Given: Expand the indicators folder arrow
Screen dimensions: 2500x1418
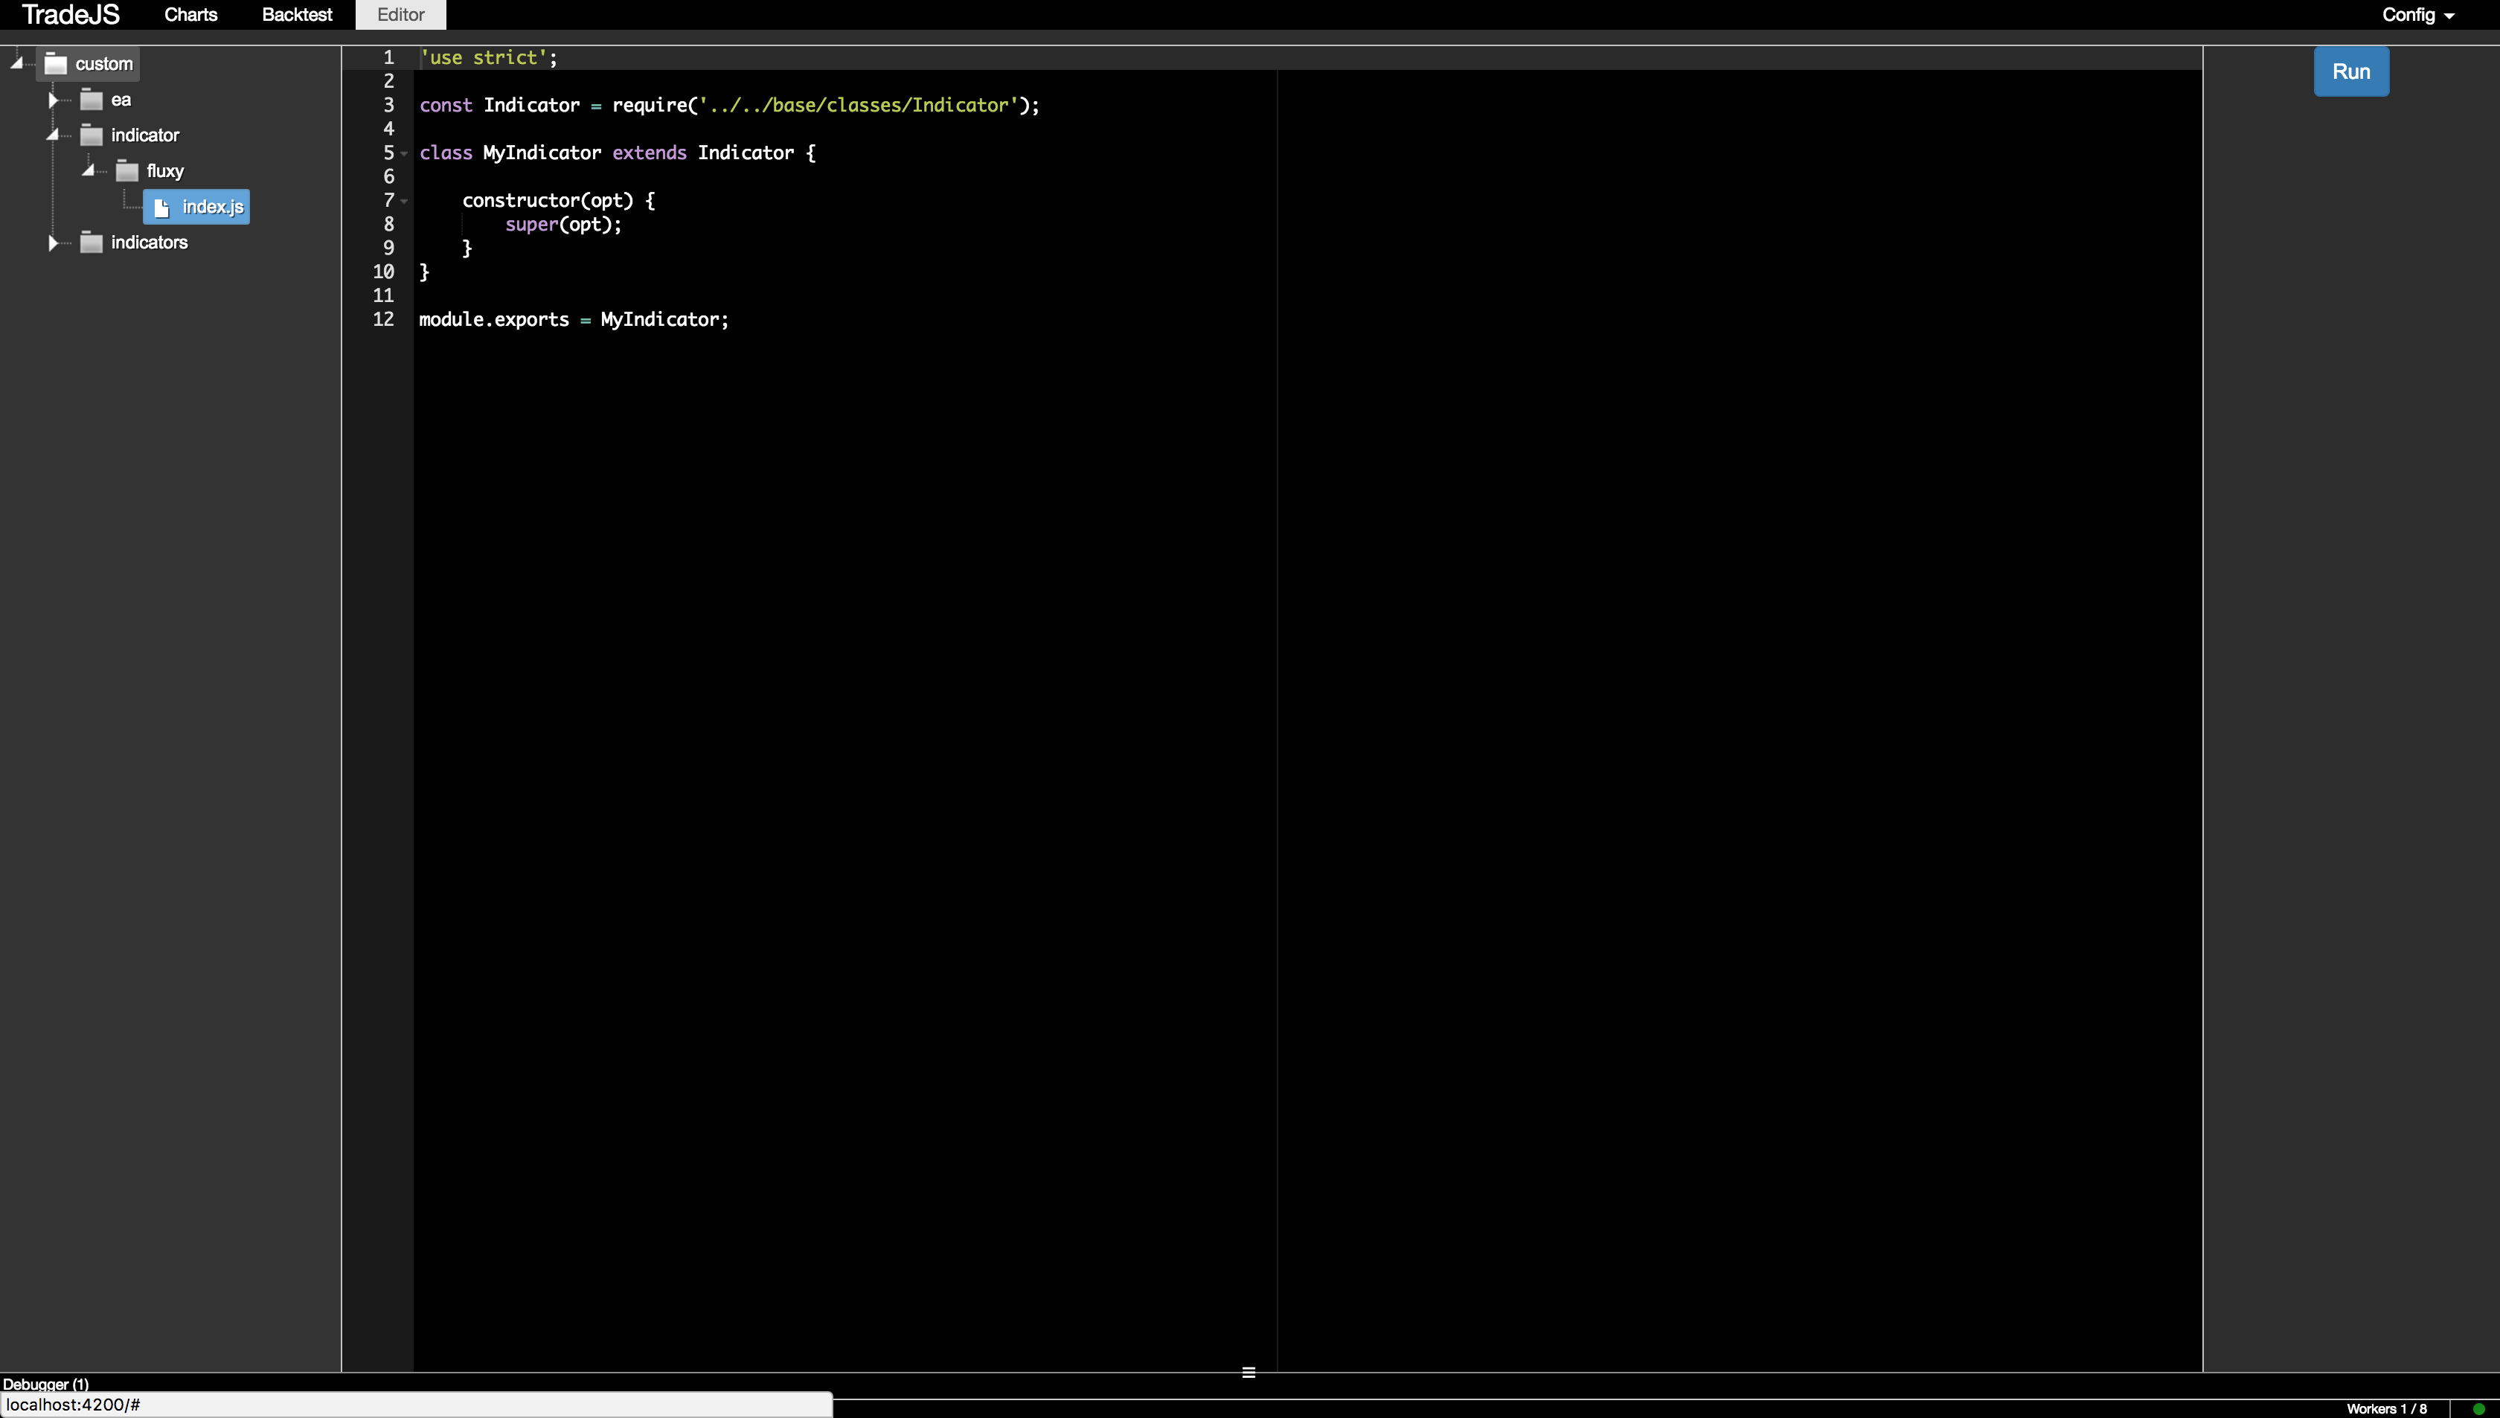Looking at the screenshot, I should [53, 243].
